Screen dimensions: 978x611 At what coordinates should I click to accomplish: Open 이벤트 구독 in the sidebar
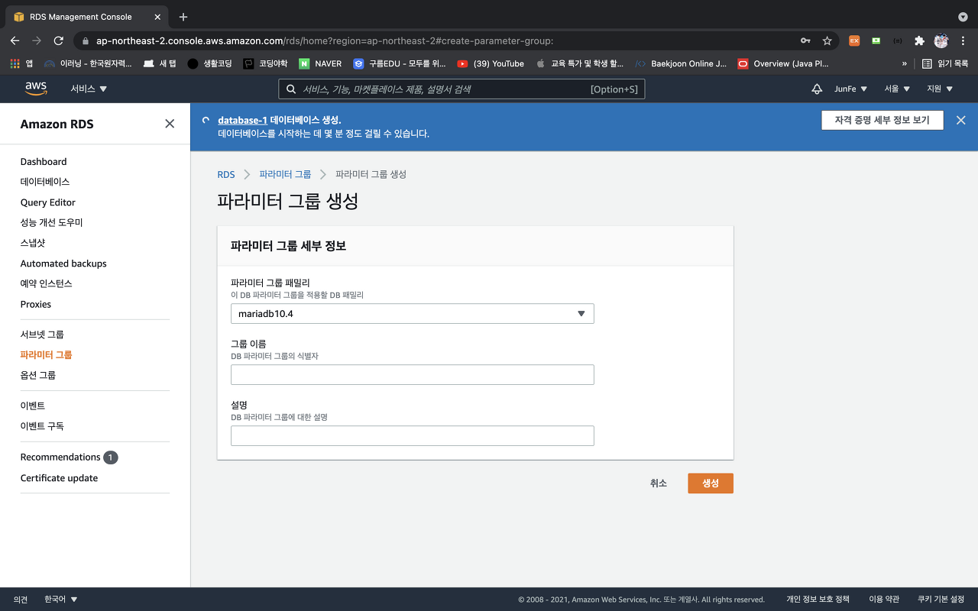tap(42, 426)
